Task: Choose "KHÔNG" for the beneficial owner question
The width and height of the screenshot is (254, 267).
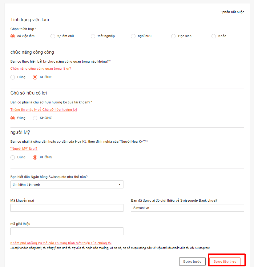Action: coord(35,118)
